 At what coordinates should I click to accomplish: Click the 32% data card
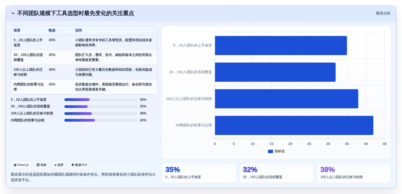tap(276, 173)
